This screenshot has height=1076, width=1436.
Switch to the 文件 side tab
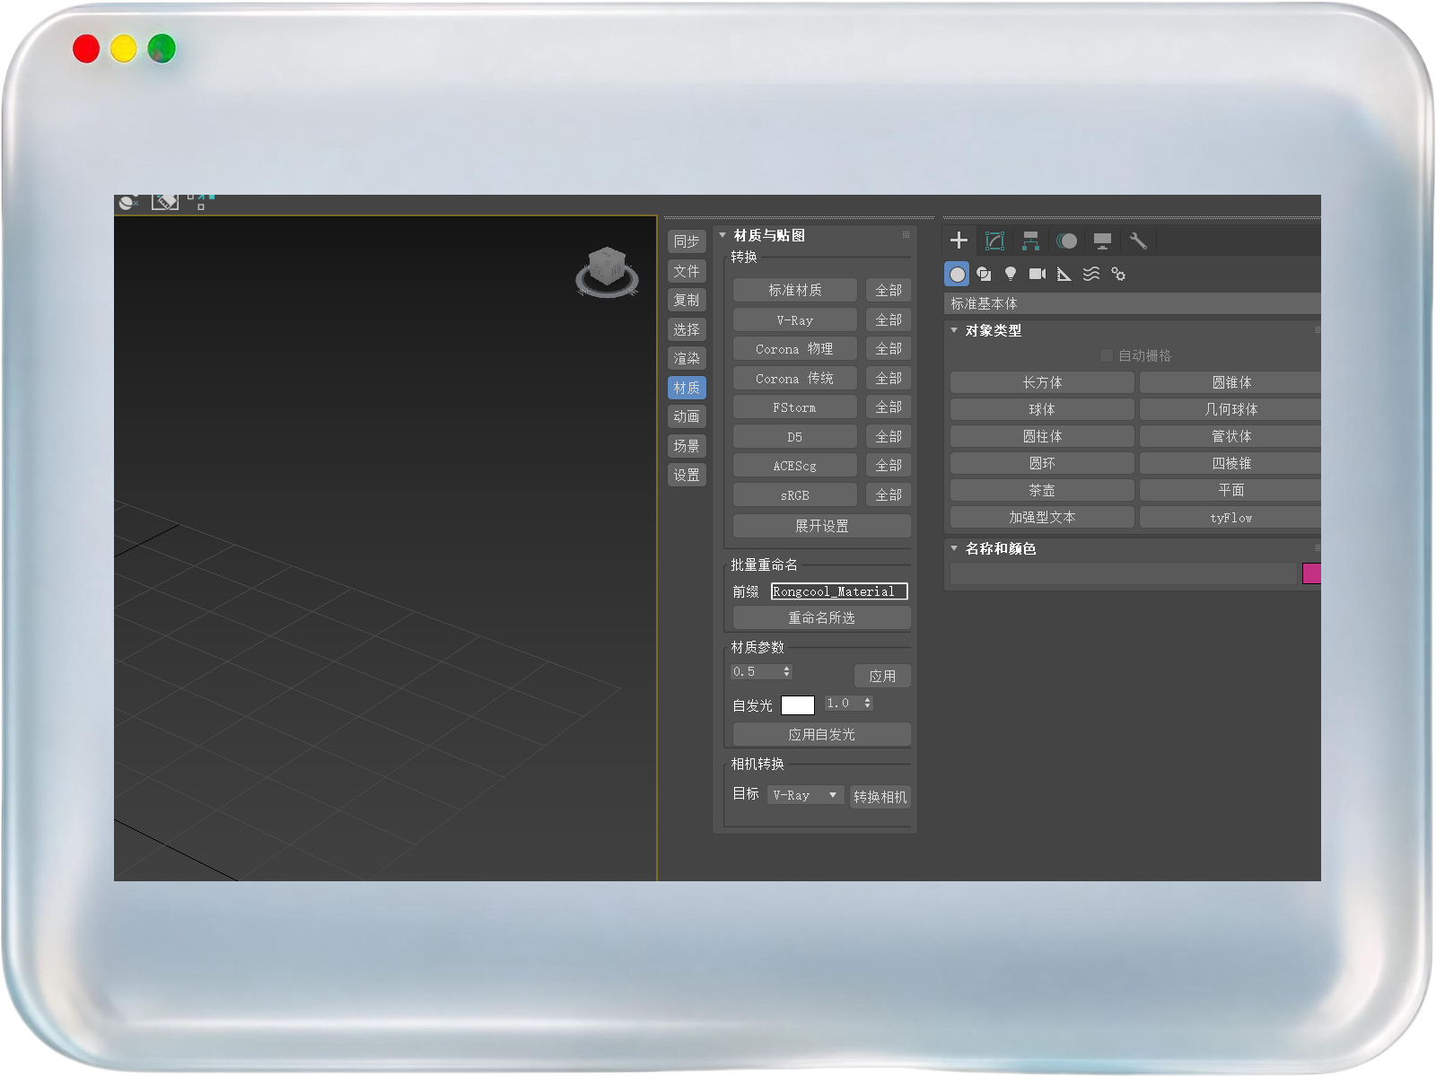[x=687, y=271]
